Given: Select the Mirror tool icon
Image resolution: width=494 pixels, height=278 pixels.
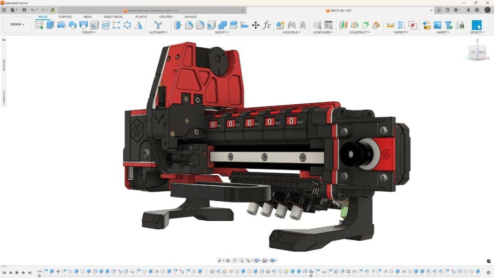Looking at the screenshot, I should click(x=139, y=25).
